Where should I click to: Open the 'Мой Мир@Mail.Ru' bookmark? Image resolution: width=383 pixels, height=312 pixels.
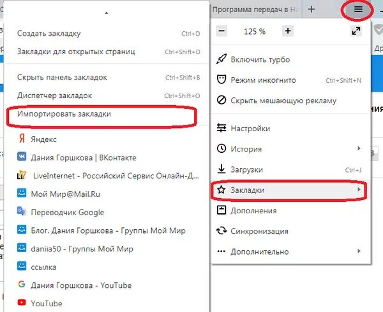point(107,194)
